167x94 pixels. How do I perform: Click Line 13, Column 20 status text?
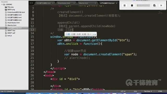pos(7,91)
